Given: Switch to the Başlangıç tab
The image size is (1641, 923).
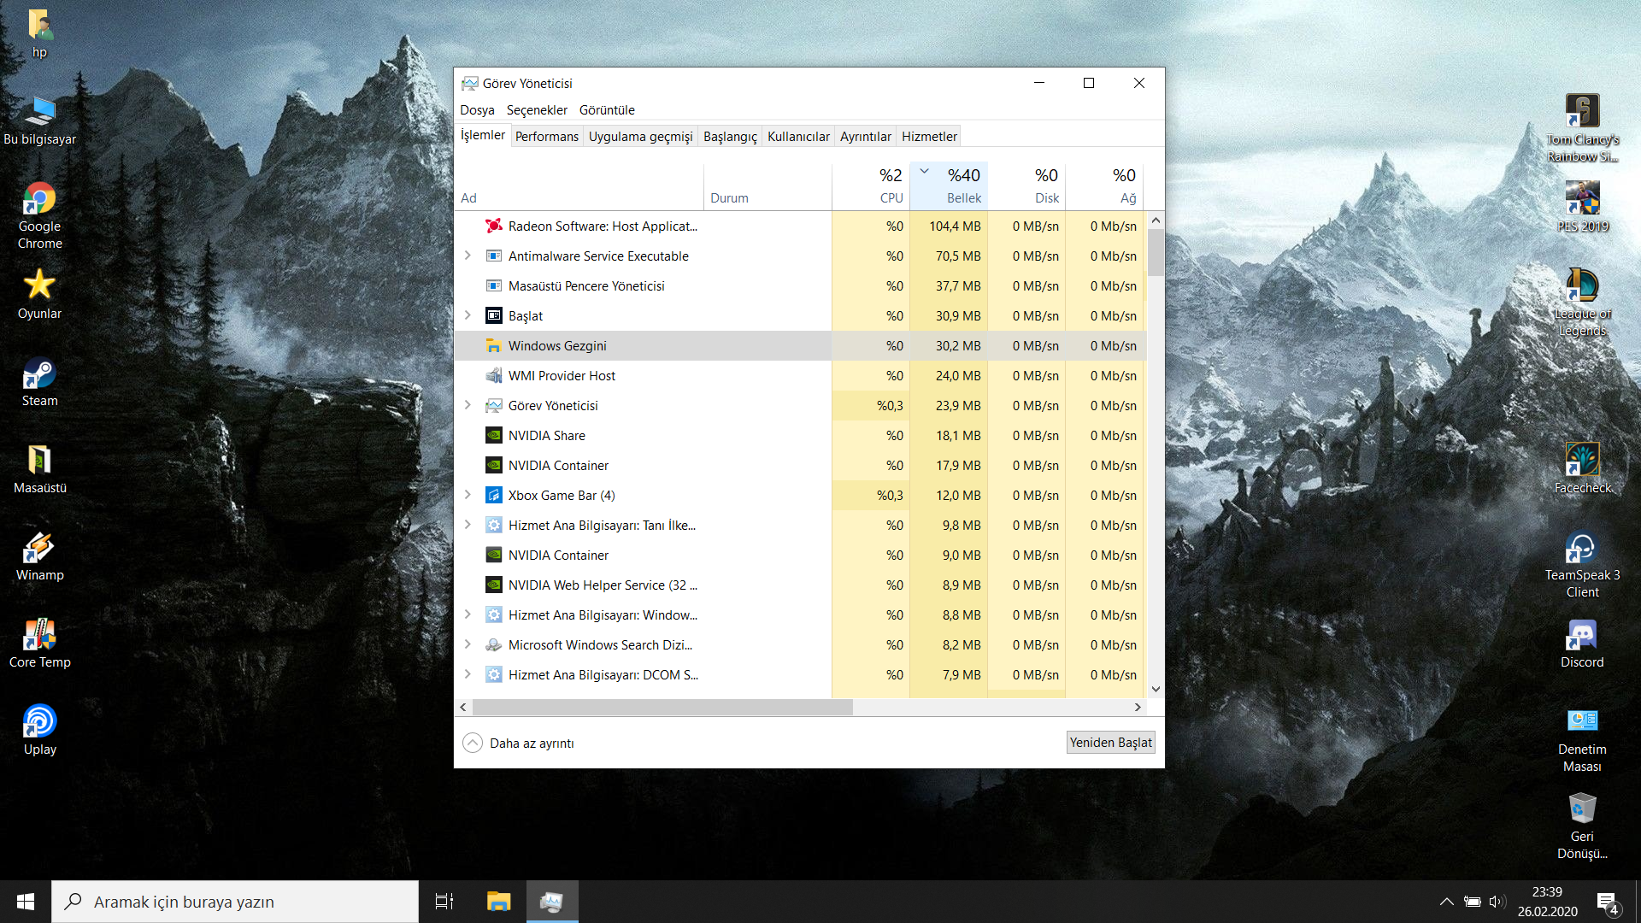Looking at the screenshot, I should pos(730,137).
